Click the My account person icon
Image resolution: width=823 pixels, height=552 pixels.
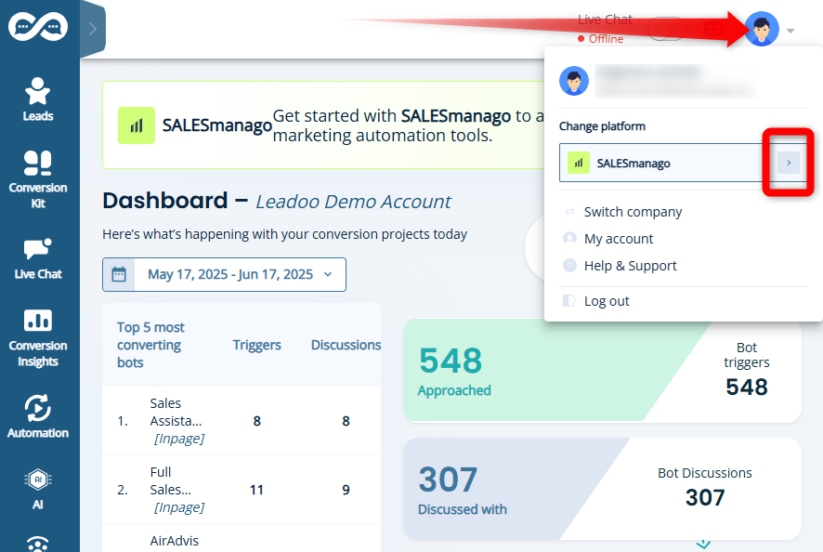pos(569,239)
